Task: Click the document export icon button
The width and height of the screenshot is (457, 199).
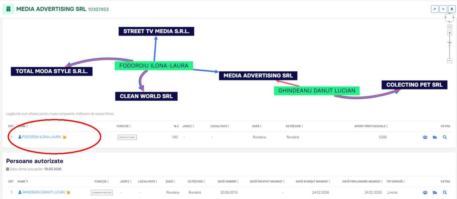Action: [452, 9]
